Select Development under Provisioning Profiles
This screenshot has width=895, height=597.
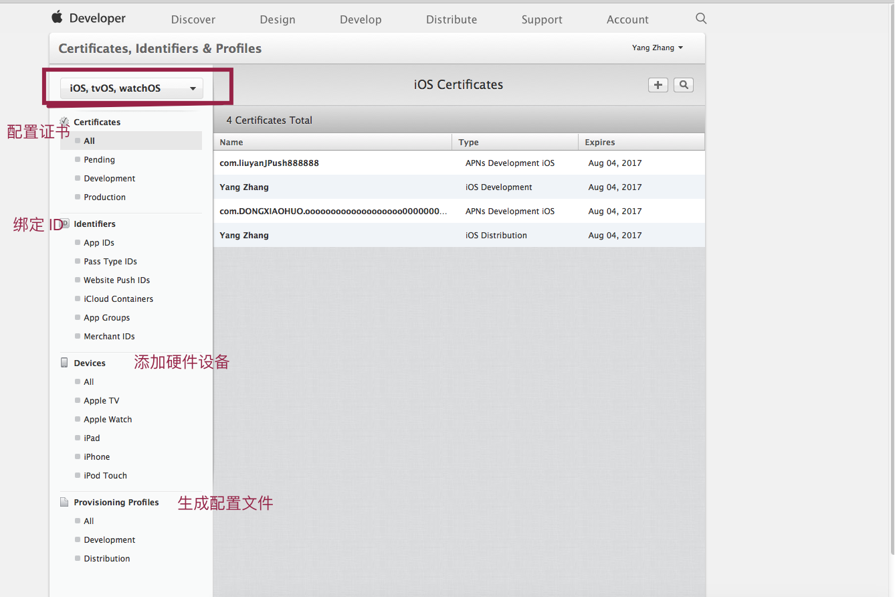[109, 539]
